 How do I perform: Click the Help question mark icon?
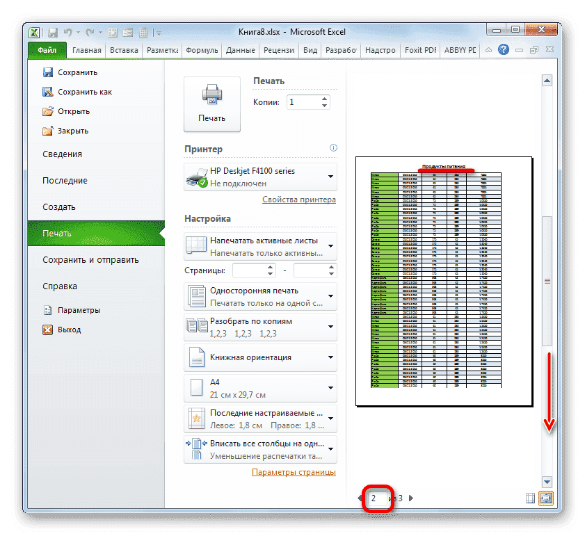tap(502, 50)
